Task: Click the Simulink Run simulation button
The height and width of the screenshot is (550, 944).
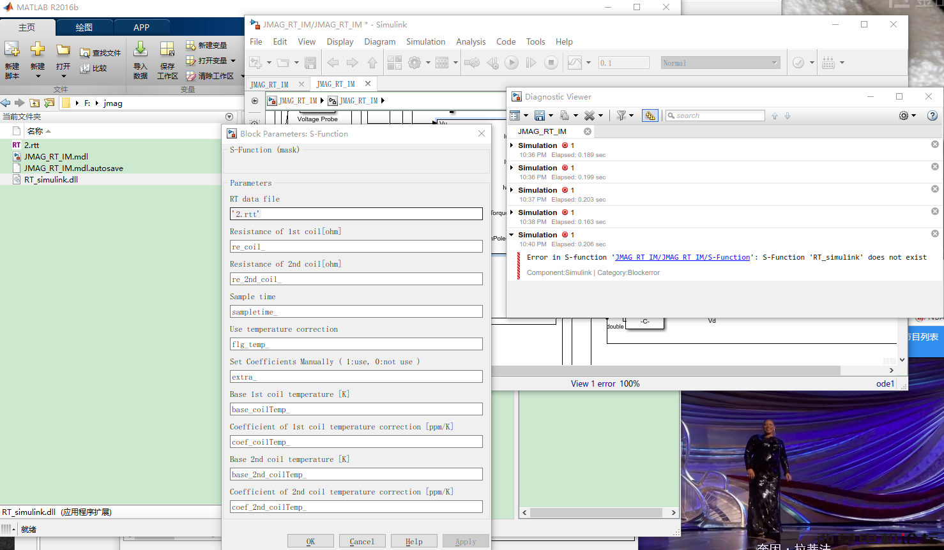Action: (512, 63)
